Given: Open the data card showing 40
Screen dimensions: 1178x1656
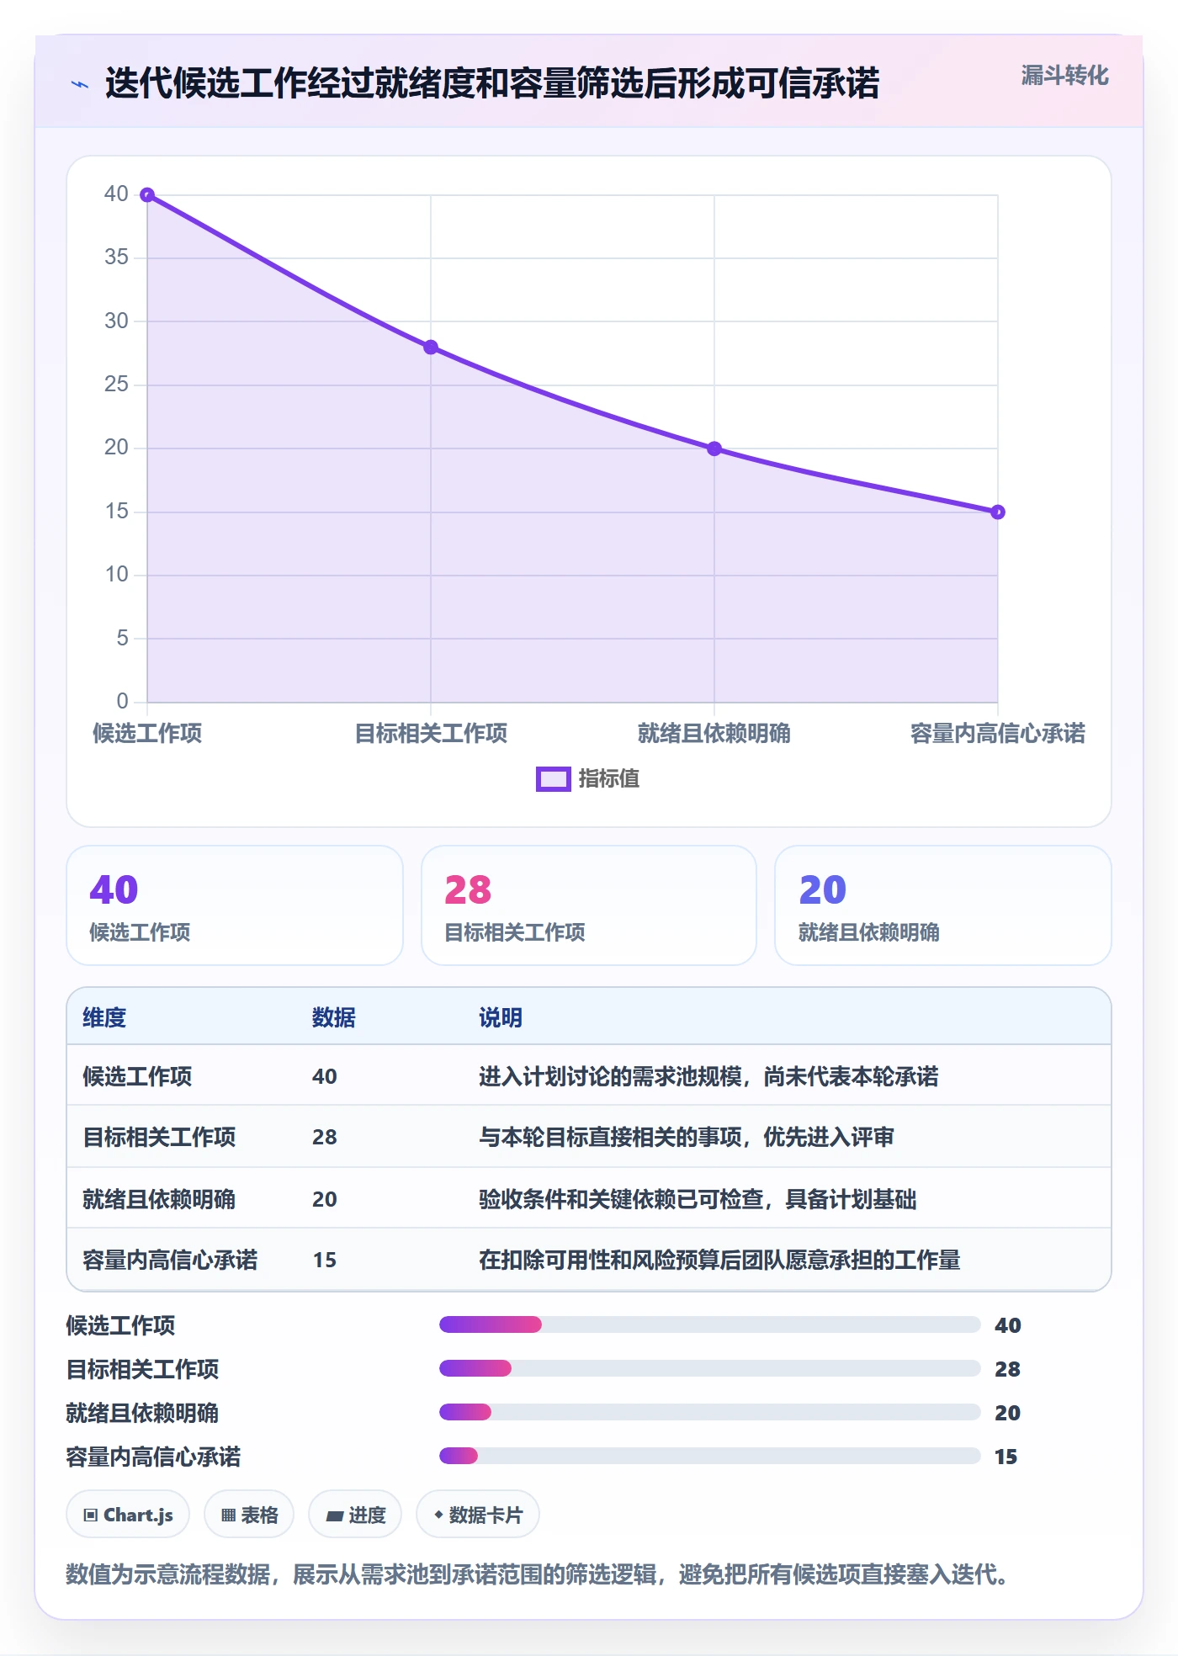Looking at the screenshot, I should point(235,905).
